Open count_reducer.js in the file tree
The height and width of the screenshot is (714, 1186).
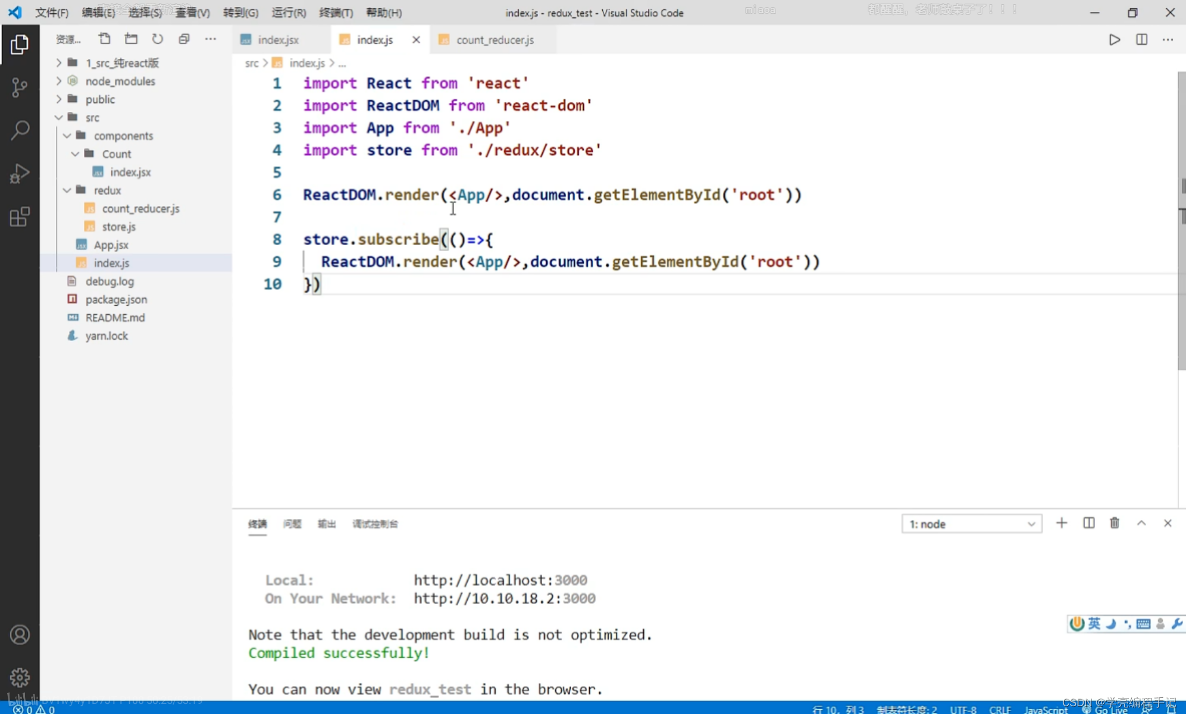coord(136,209)
